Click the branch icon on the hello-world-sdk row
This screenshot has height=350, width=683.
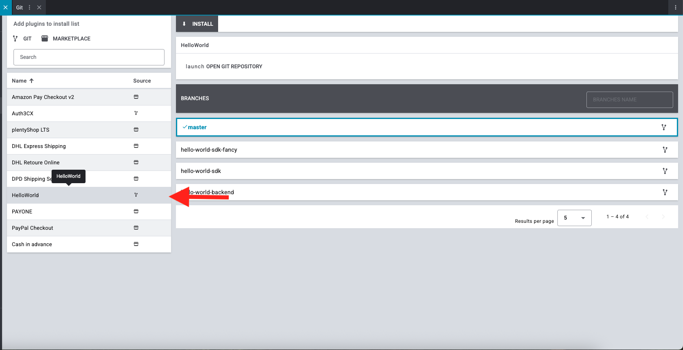[x=665, y=171]
